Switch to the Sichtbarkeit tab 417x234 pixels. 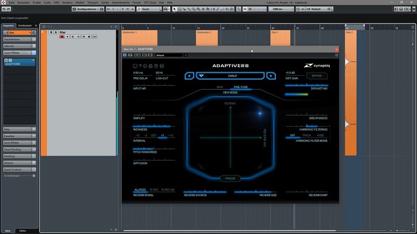tap(25, 26)
